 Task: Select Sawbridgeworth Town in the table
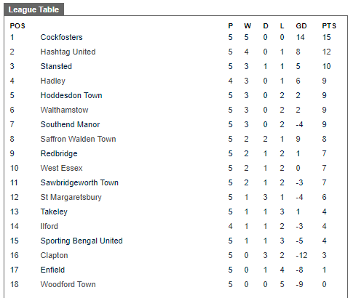(79, 182)
